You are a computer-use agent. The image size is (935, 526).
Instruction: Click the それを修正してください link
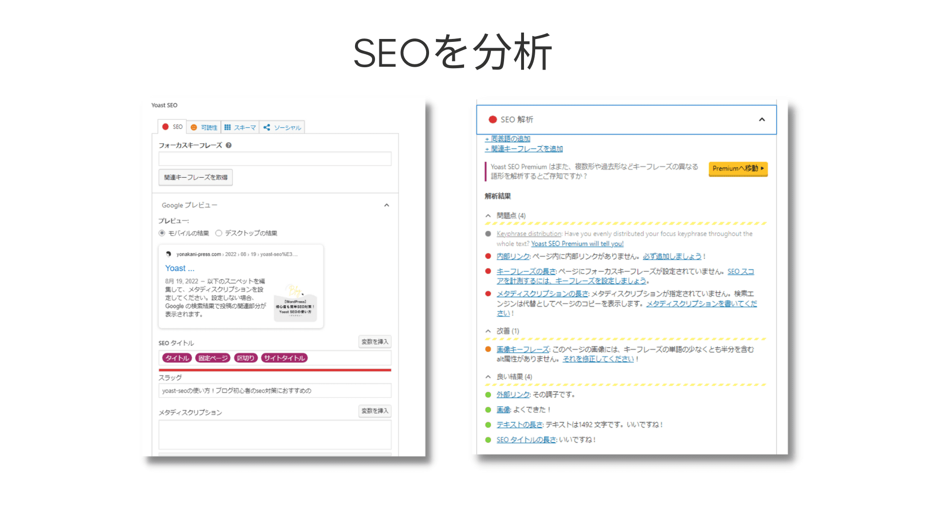(x=598, y=359)
